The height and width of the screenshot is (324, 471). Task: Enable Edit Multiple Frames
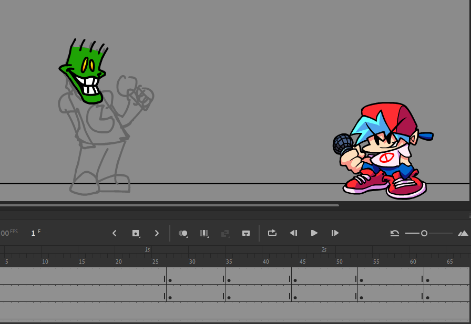coord(204,233)
